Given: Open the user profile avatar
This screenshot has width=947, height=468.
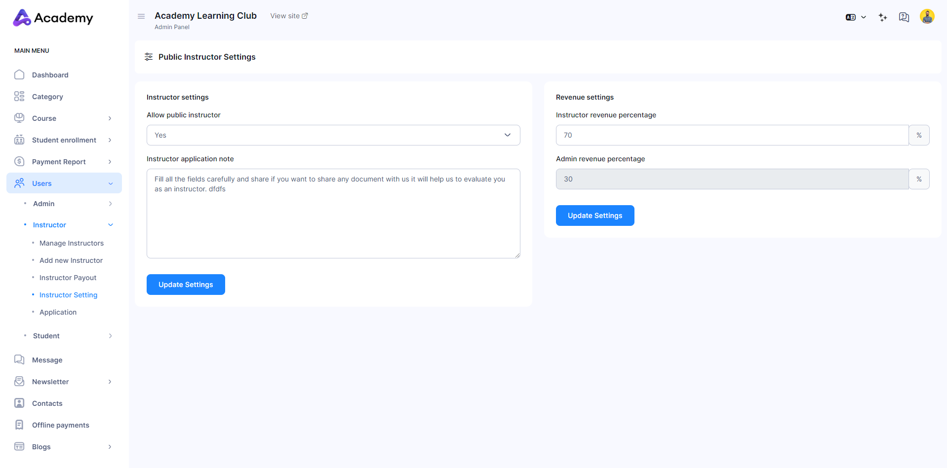Looking at the screenshot, I should click(927, 17).
